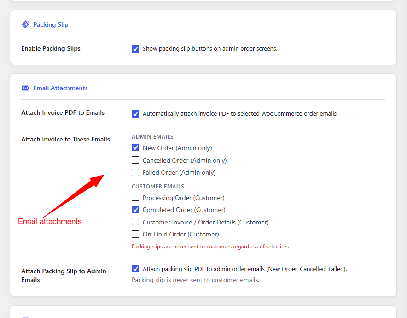Screen dimensions: 407x318
Task: Click the Attach Invoice PDF to Emails label
Action: tap(63, 112)
